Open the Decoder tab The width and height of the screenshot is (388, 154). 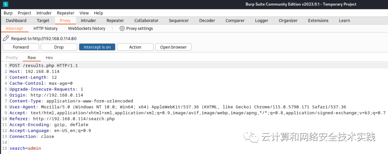[207, 20]
